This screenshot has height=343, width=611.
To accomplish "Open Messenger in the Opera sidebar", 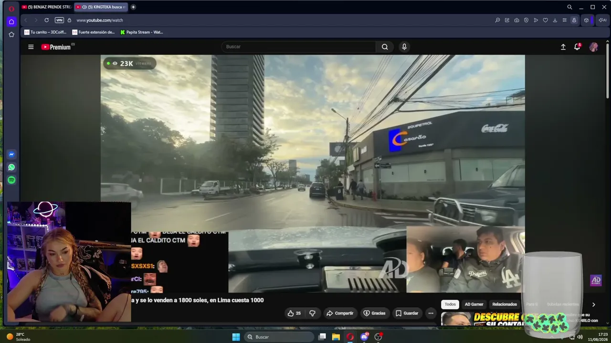I will 11,154.
